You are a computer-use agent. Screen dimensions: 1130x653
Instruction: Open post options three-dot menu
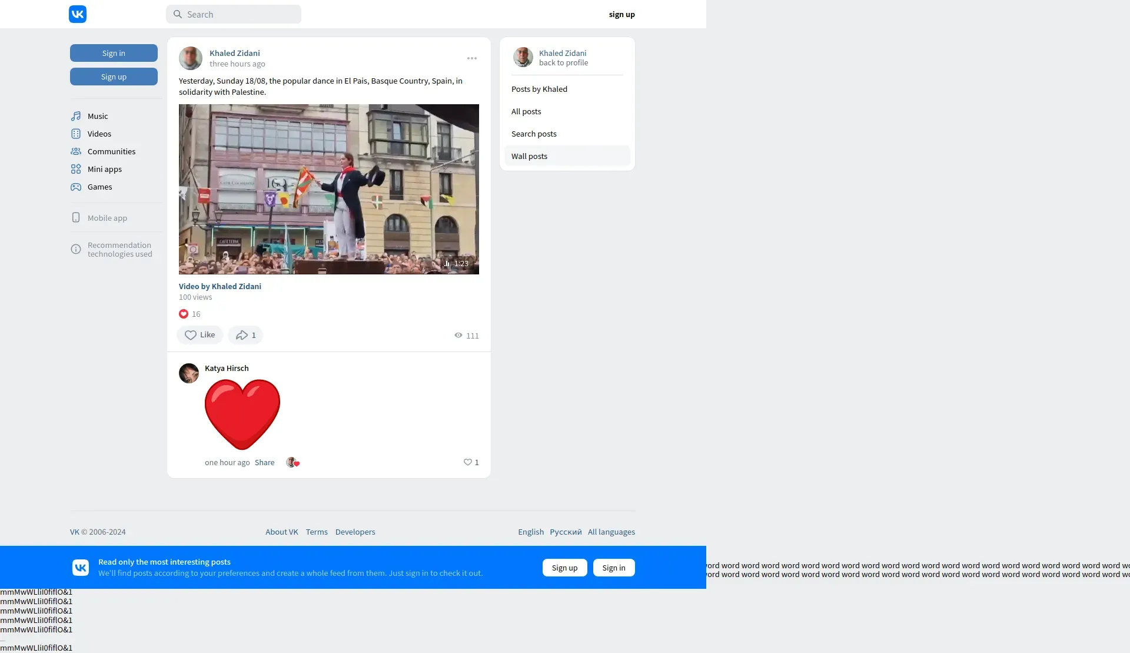472,58
